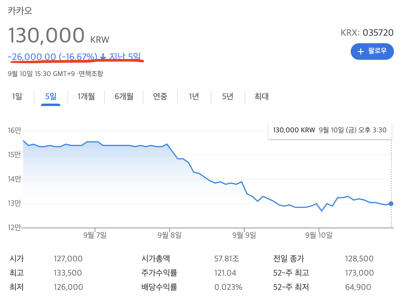The width and height of the screenshot is (420, 299).
Task: Click the 배당수익률 value 0.023%
Action: [228, 287]
